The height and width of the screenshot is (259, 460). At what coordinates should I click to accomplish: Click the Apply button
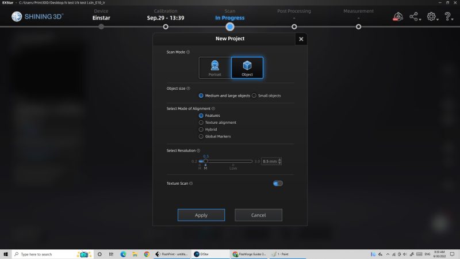201,215
